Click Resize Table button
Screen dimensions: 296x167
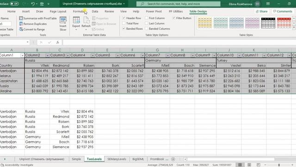click(x=7, y=29)
